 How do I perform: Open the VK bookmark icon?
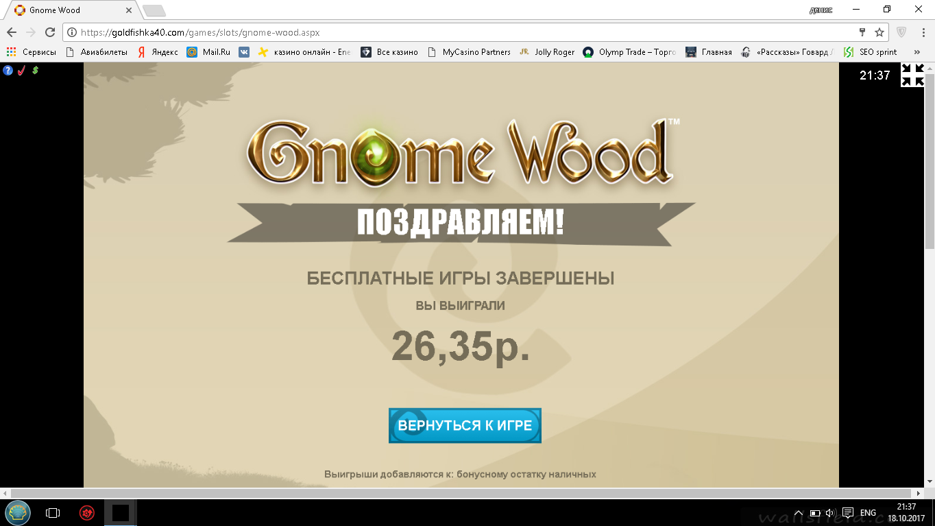[244, 52]
